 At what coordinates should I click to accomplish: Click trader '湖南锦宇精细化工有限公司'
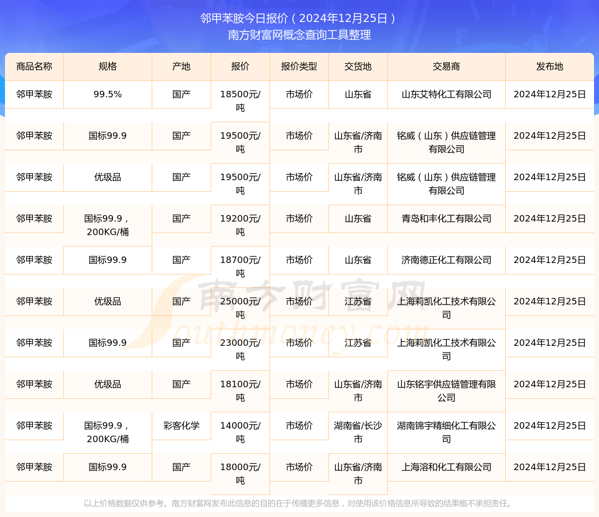pos(446,433)
